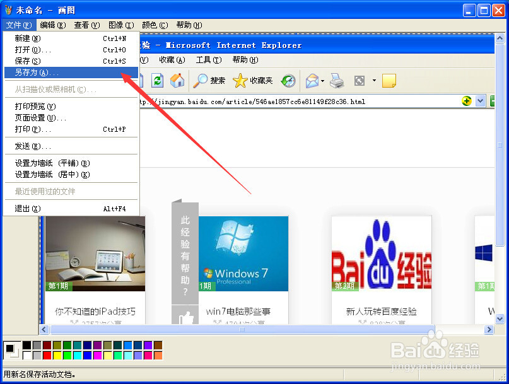Viewport: 509px width, 384px height.
Task: Click the Paint app icon in title bar
Action: [x=8, y=10]
